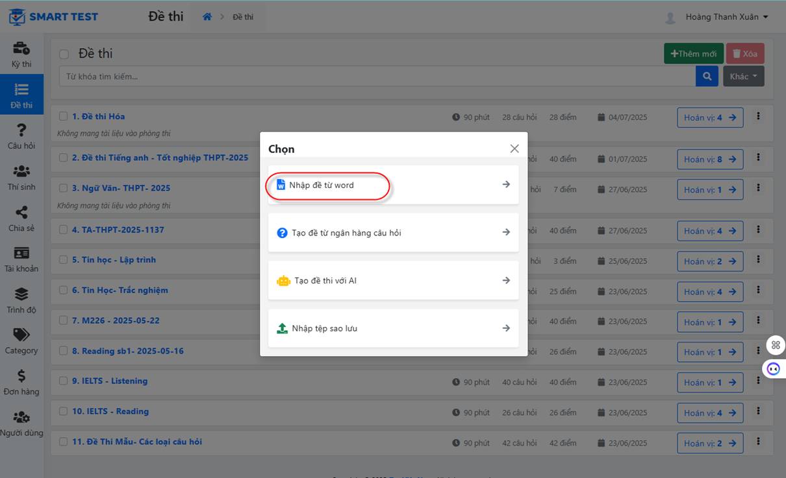Viewport: 786px width, 478px height.
Task: Check the Tin học - Lập trình checkbox
Action: [x=63, y=259]
